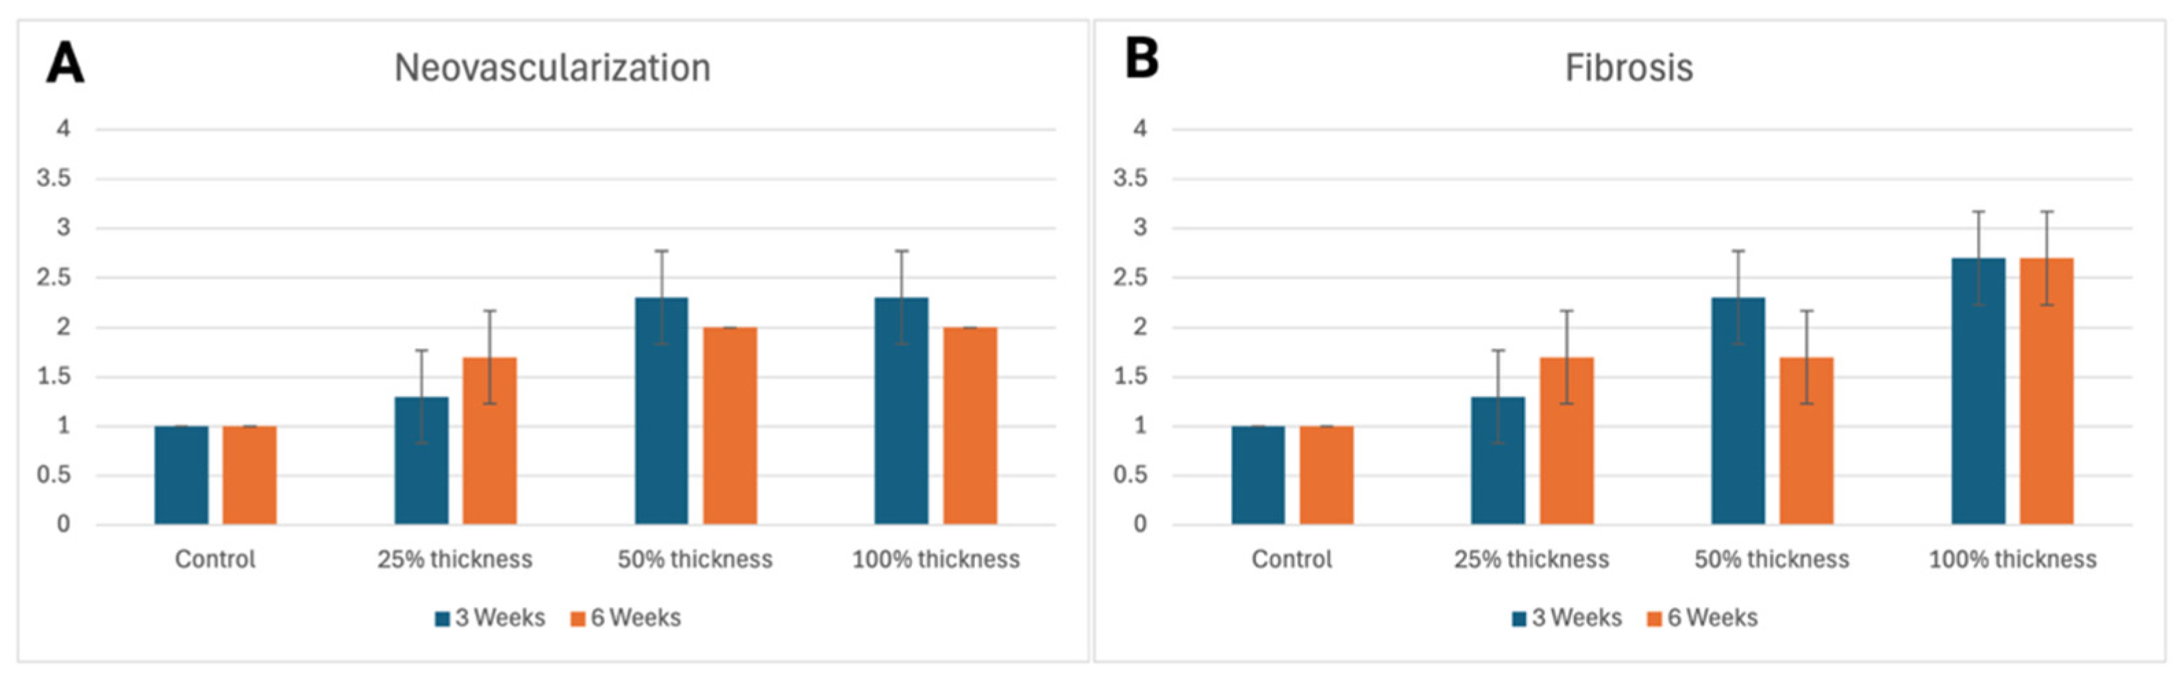Image resolution: width=2183 pixels, height=685 pixels.
Task: Click the orange Control bar in Fibrosis chart
Action: point(1327,475)
